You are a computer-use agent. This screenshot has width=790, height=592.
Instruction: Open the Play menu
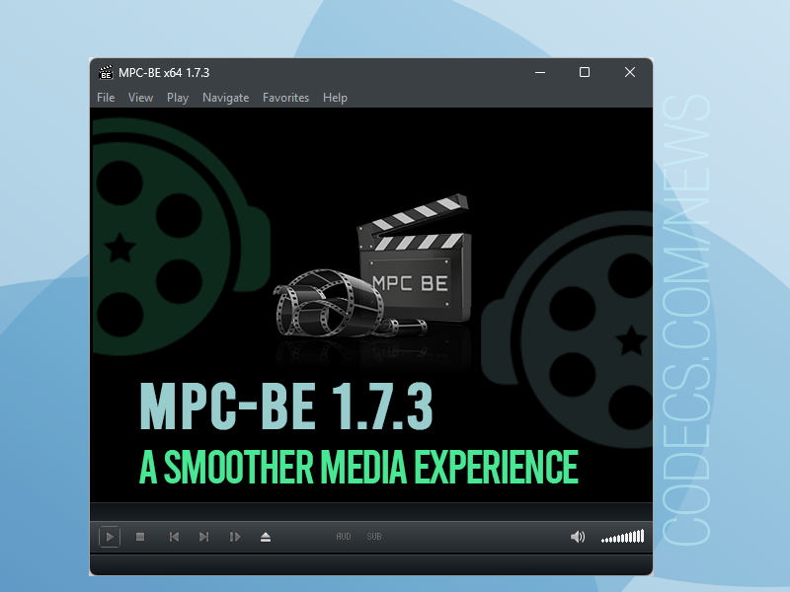178,98
